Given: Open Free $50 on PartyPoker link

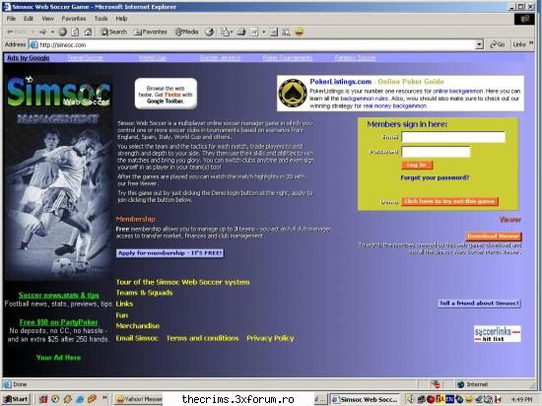Looking at the screenshot, I should (x=59, y=322).
